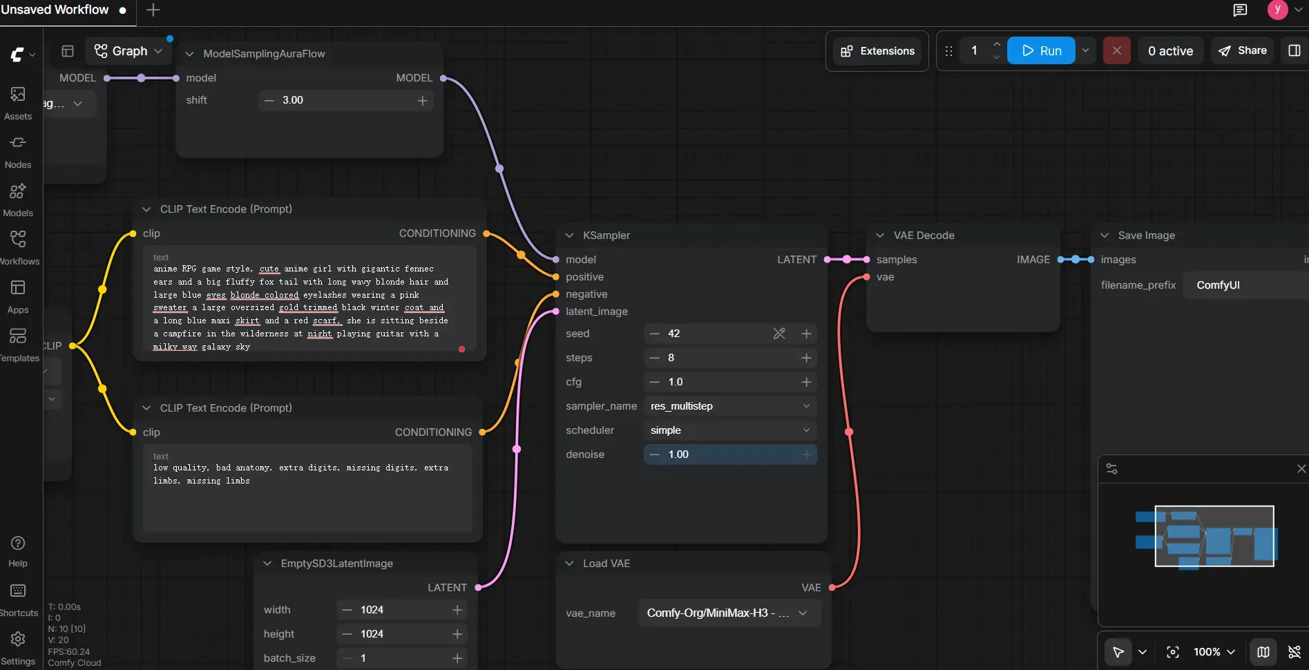
Task: Open the Help menu in sidebar
Action: 18,552
